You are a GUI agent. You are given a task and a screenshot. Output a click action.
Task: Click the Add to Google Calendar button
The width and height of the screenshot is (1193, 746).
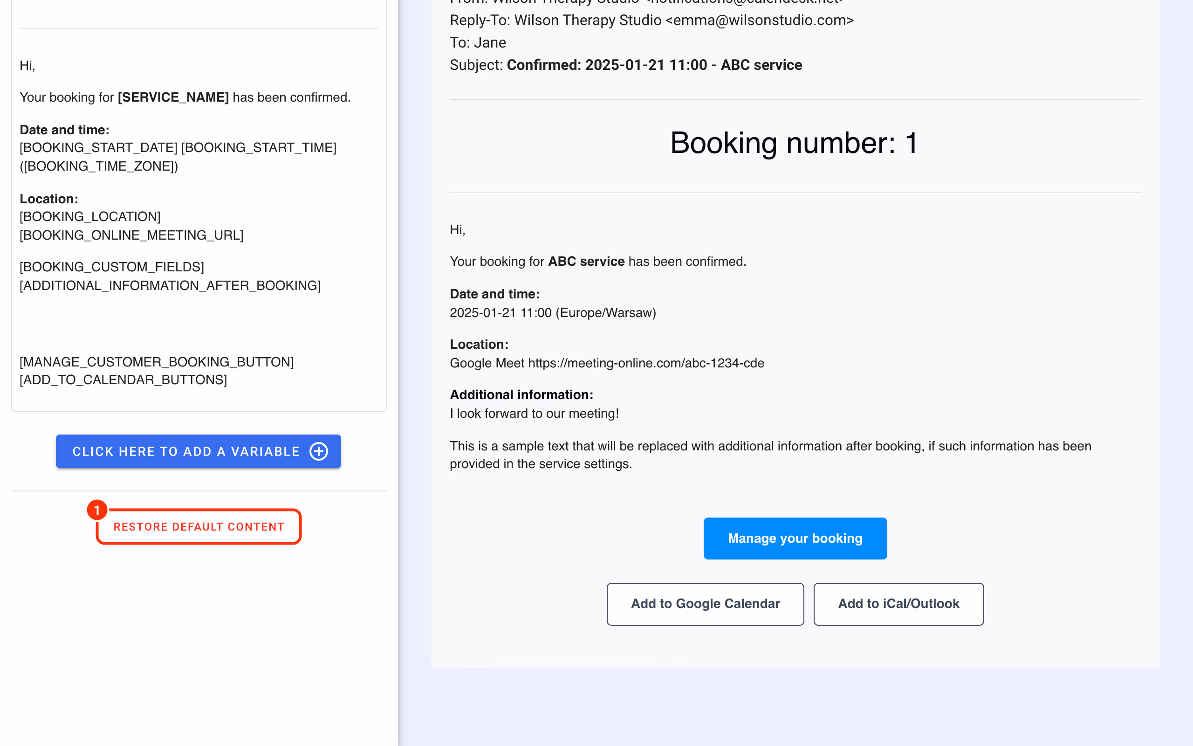(706, 604)
